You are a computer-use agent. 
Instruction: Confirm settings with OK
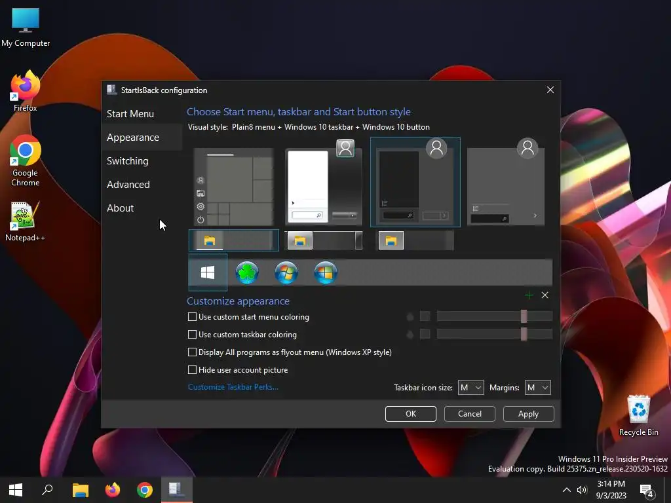[x=411, y=414]
